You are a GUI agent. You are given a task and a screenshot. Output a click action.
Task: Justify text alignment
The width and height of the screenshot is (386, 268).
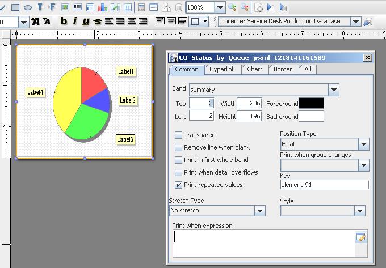(120, 22)
